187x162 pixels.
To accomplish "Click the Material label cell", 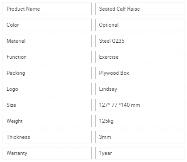I will tap(47, 41).
